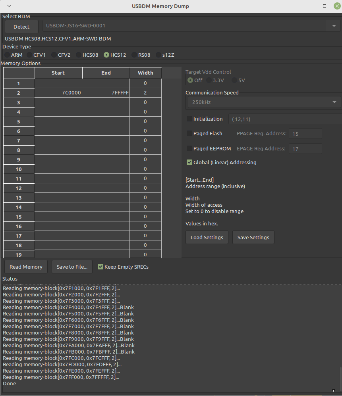Select RS08 device type
This screenshot has width=342, height=396.
click(x=141, y=55)
